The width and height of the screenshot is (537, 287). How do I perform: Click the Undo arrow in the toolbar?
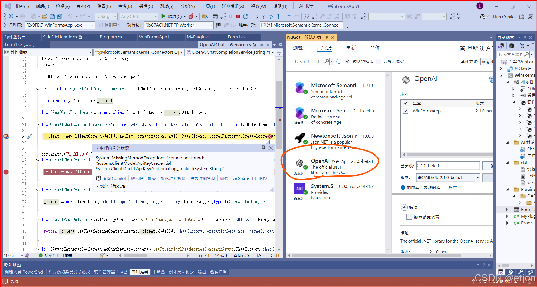click(x=70, y=17)
